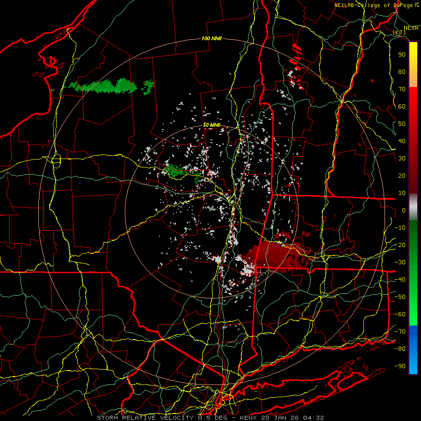The height and width of the screenshot is (421, 421).
Task: Click the positive 70 scale value
Action: pyautogui.click(x=402, y=89)
